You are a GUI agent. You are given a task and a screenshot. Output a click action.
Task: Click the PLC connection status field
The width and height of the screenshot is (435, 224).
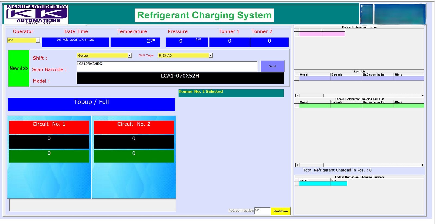(262, 211)
